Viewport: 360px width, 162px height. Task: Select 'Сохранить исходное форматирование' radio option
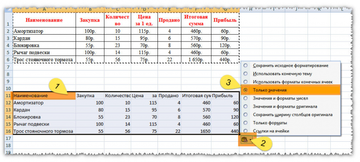[290, 66]
